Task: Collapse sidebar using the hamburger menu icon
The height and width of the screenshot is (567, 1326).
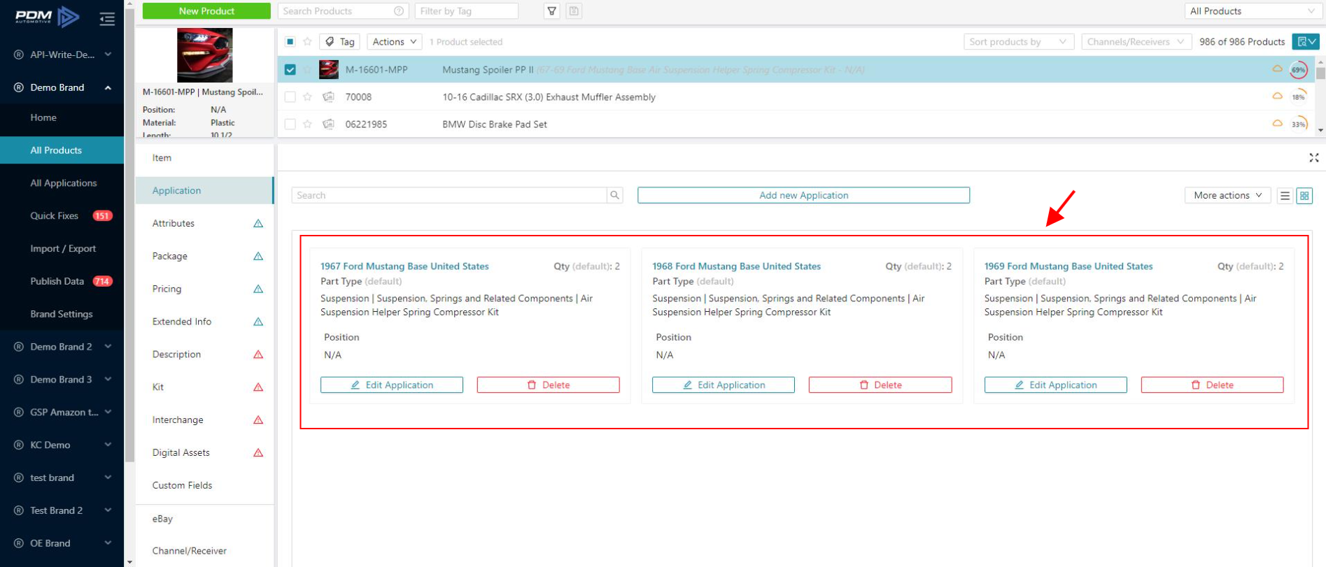Action: tap(107, 19)
